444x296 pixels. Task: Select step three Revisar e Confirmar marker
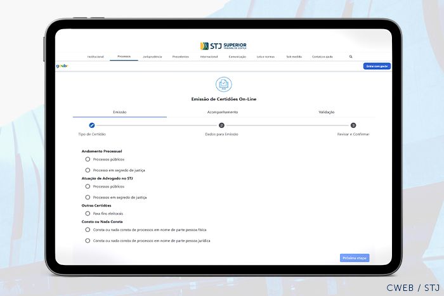click(x=353, y=125)
